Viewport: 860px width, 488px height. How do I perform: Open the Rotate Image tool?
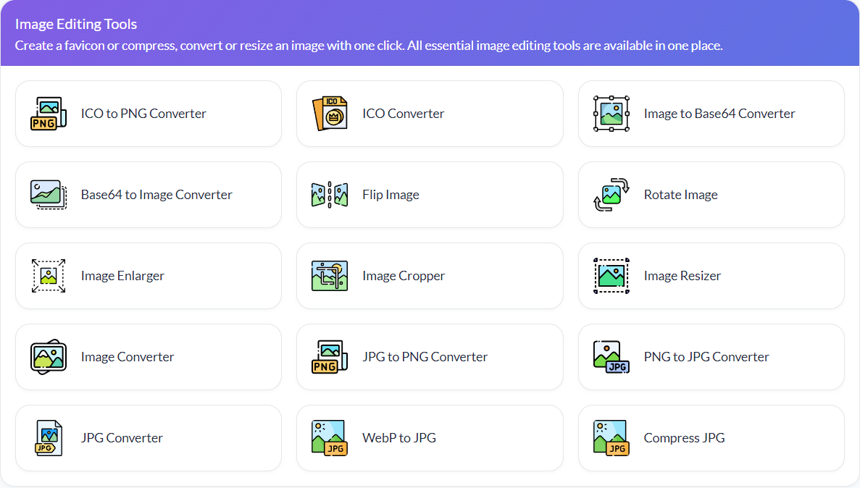[x=711, y=194]
